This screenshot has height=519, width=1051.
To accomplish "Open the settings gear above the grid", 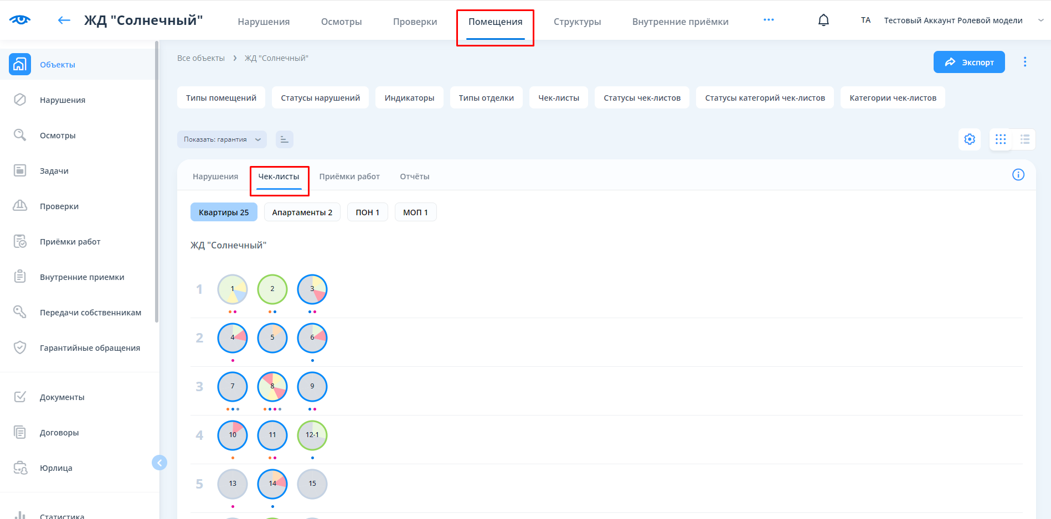I will pos(969,139).
